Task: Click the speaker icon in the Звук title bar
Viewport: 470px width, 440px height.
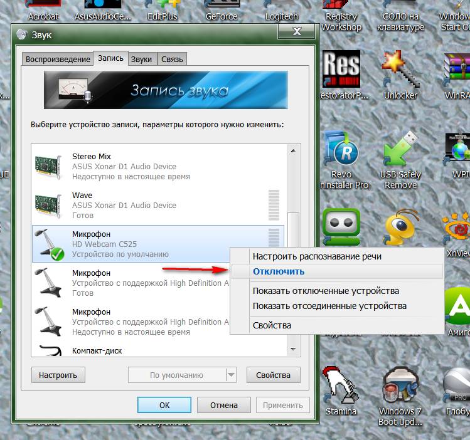Action: 22,34
